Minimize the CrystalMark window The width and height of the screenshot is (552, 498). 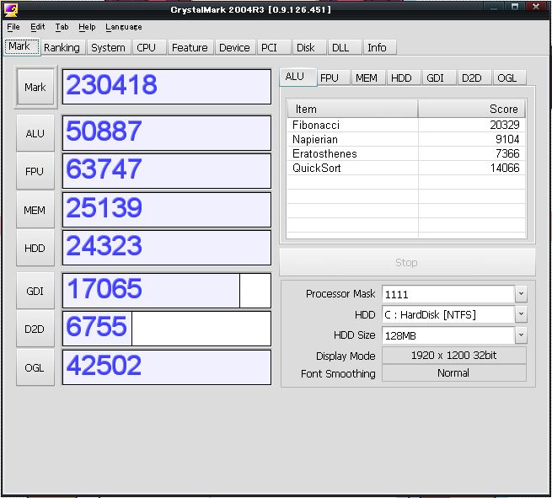[494, 8]
